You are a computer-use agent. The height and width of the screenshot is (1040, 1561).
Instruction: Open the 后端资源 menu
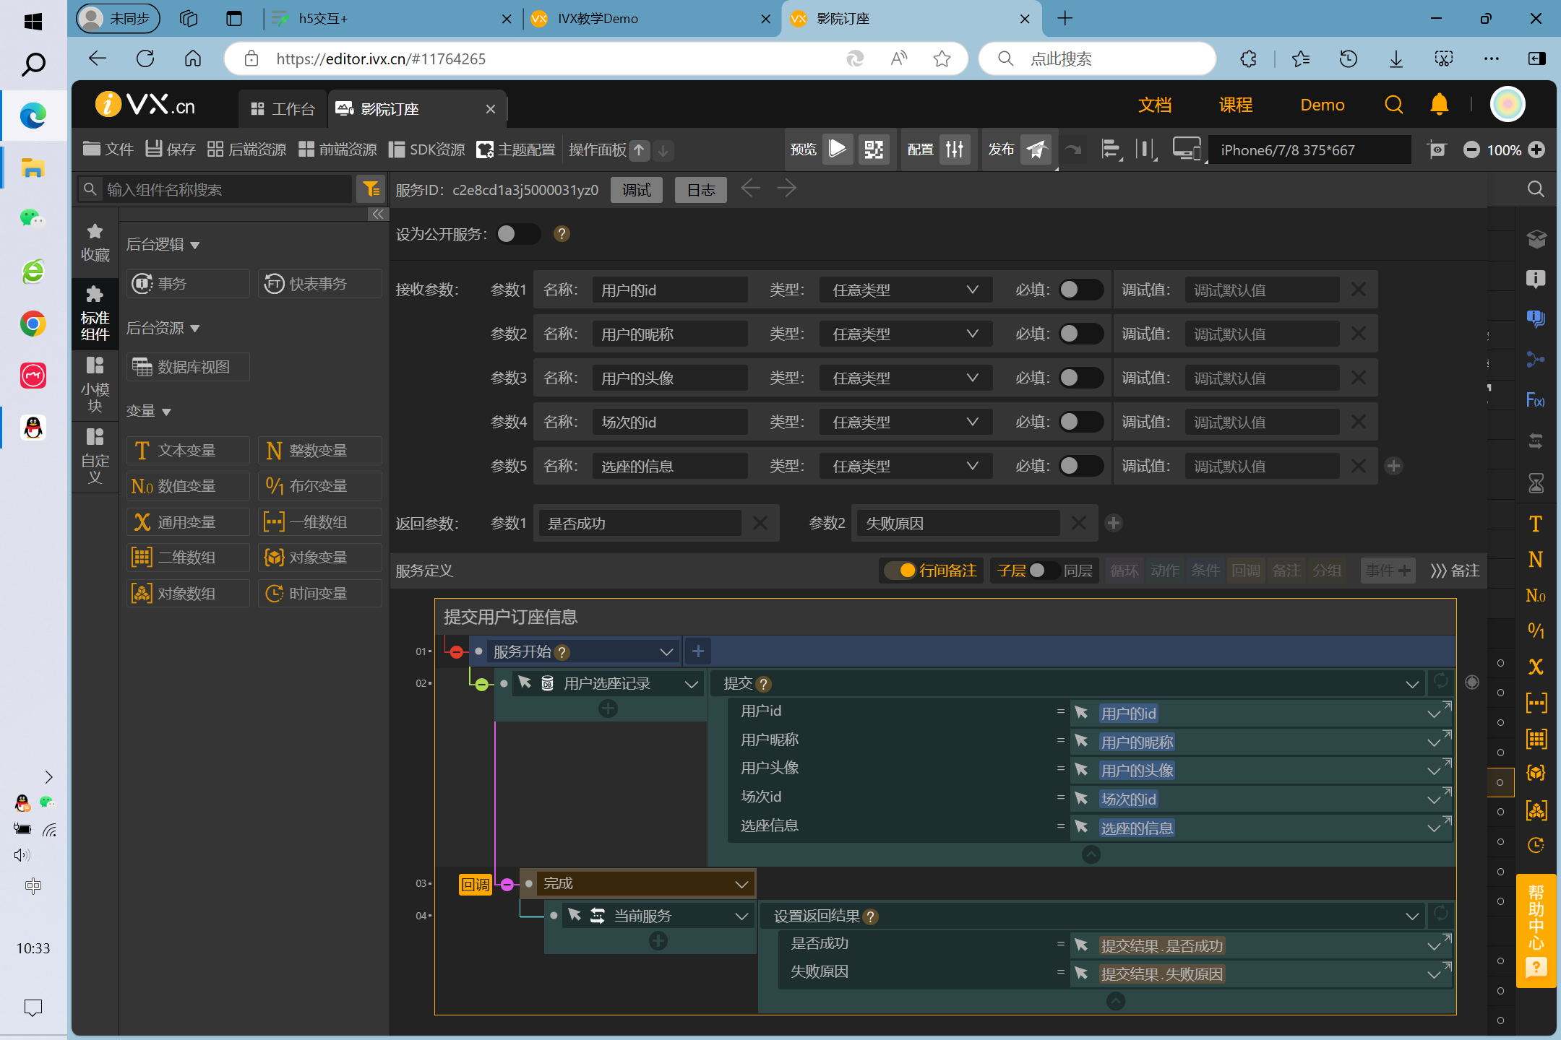(246, 149)
